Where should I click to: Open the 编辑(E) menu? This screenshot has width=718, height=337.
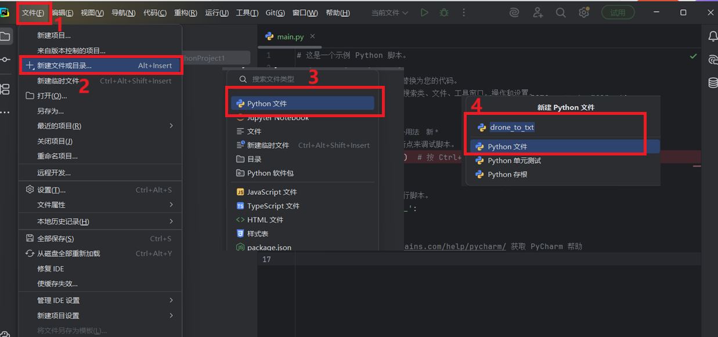62,13
